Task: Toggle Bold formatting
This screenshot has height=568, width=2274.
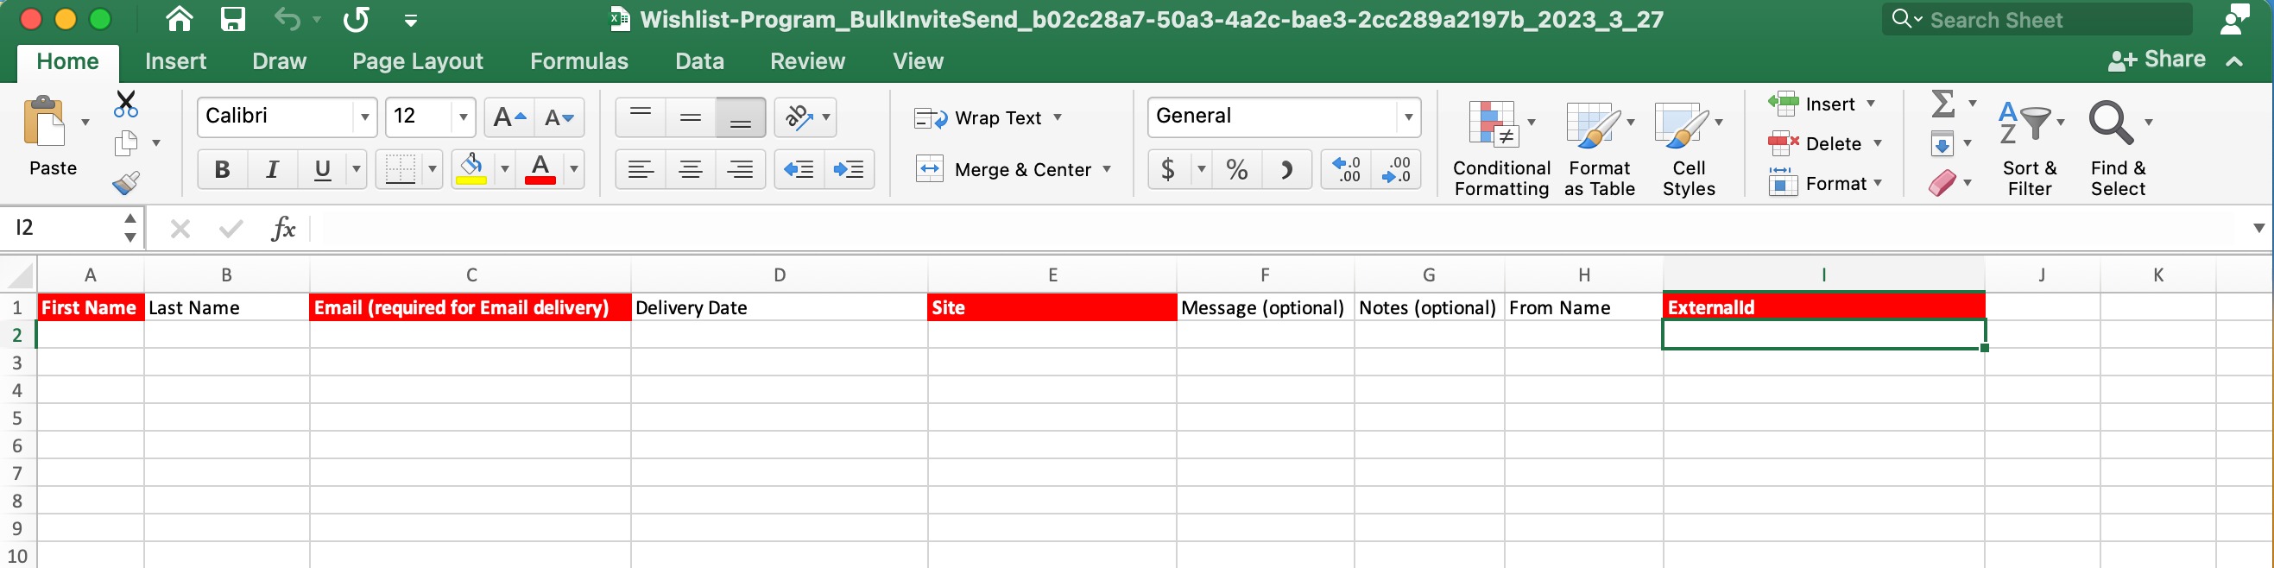Action: [x=223, y=169]
